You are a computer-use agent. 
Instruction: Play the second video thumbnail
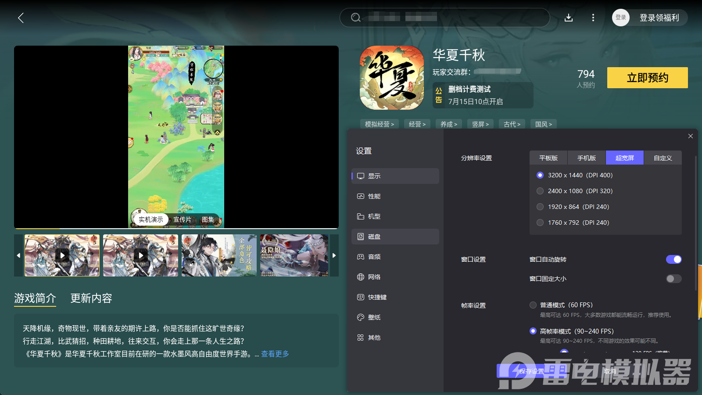point(140,255)
